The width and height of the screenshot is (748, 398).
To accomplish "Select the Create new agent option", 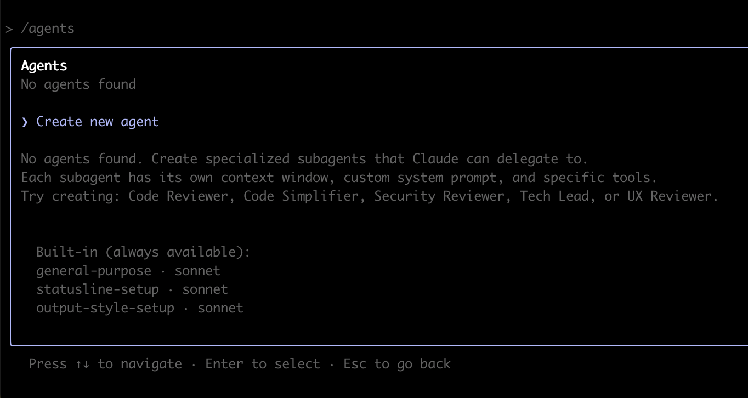I will pyautogui.click(x=97, y=122).
